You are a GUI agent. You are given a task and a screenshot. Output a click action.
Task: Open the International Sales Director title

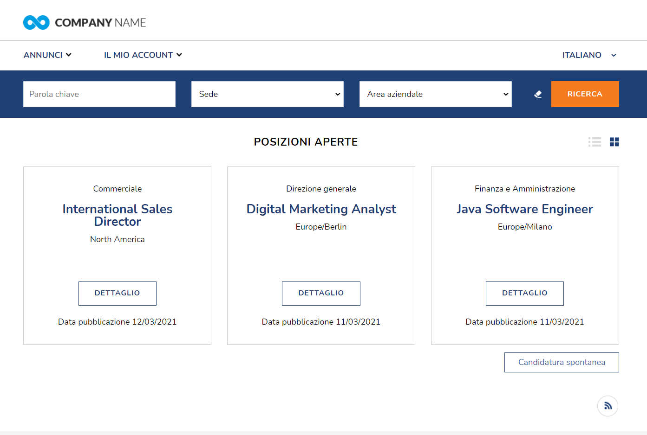pyautogui.click(x=118, y=215)
